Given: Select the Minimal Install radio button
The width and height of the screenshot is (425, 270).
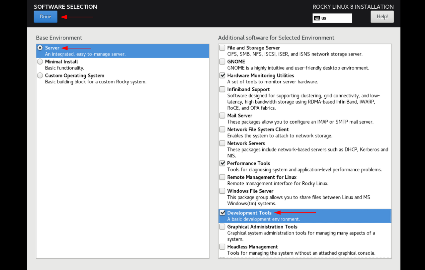Looking at the screenshot, I should tap(40, 62).
